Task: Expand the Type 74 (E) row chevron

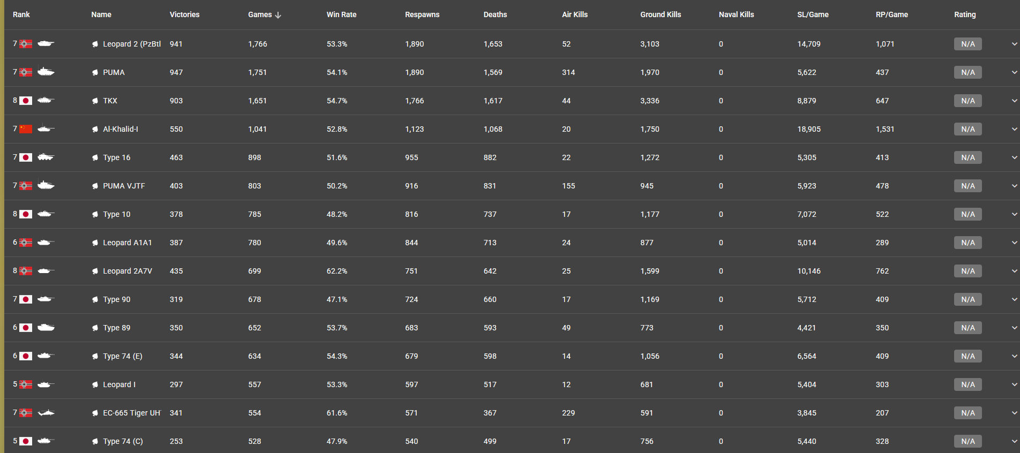Action: tap(1014, 356)
